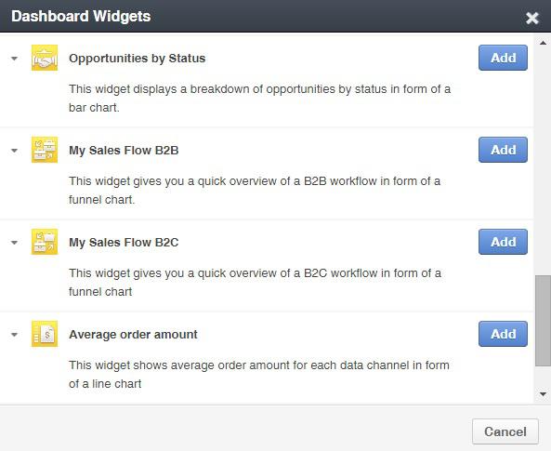
Task: Collapse the My Sales Flow B2C description
Action: (x=15, y=243)
